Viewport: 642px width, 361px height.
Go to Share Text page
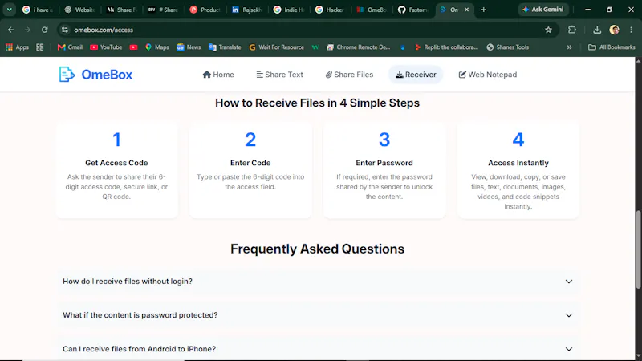click(x=279, y=75)
